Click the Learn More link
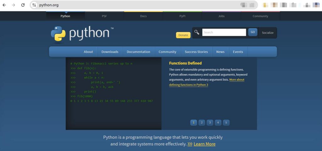Image resolution: width=322 pixels, height=151 pixels. (204, 144)
